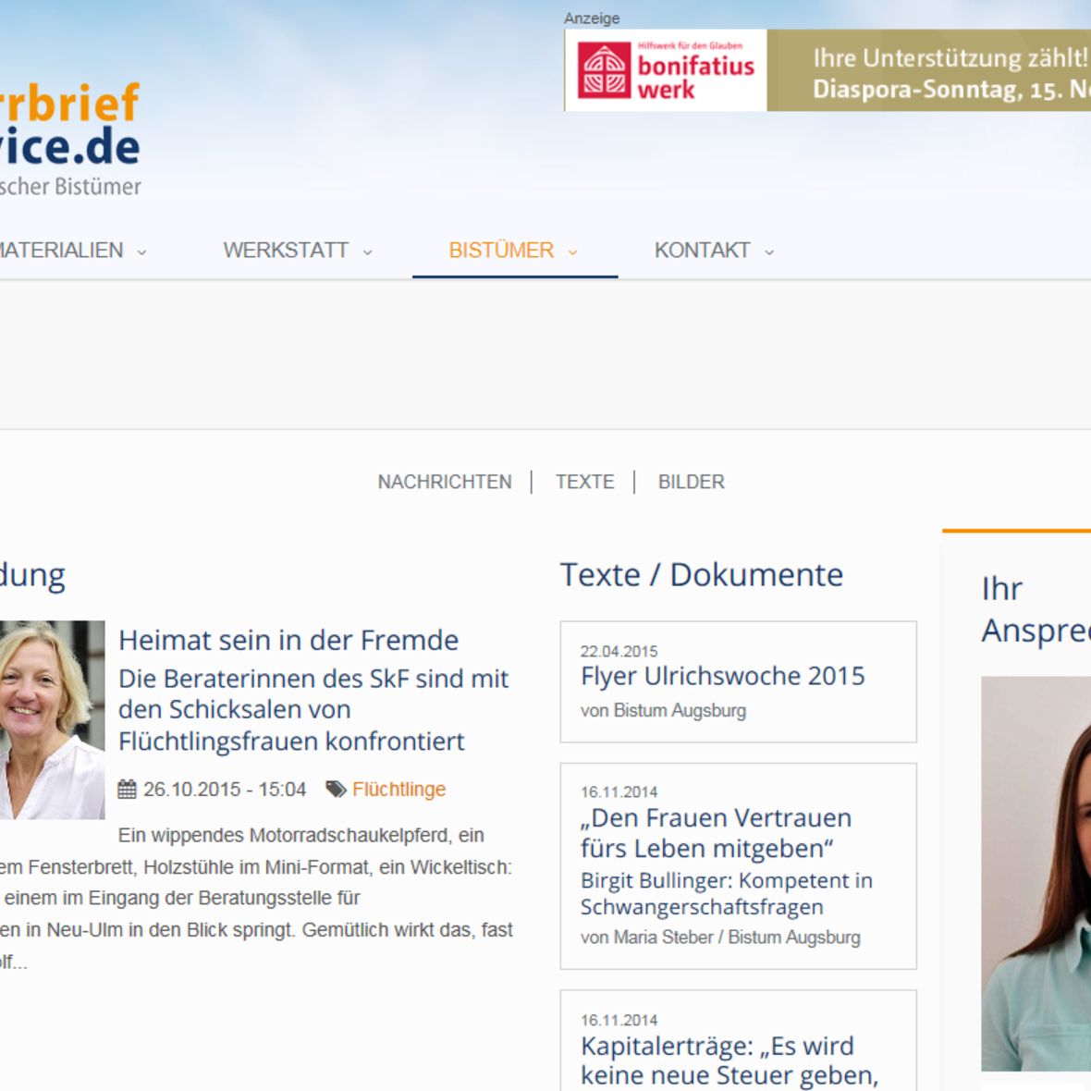Open the BISTÜMER dropdown arrow
The height and width of the screenshot is (1091, 1091).
click(x=573, y=251)
